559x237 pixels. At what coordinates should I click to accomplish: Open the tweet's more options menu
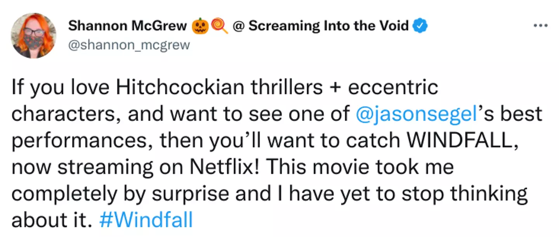(540, 26)
